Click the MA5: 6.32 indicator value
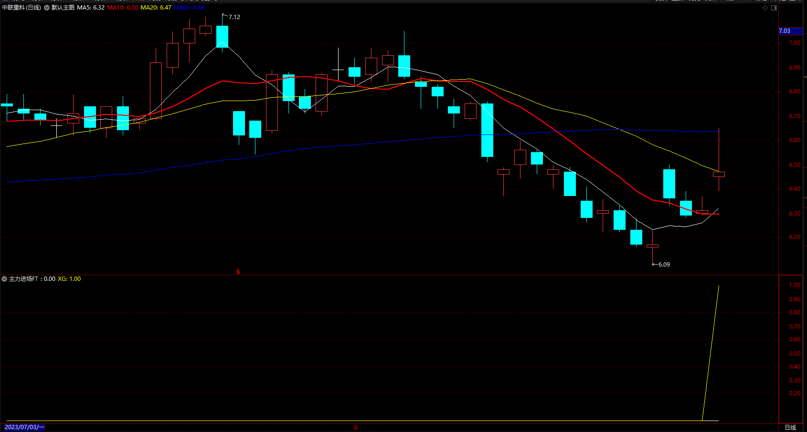The height and width of the screenshot is (432, 807). click(91, 8)
